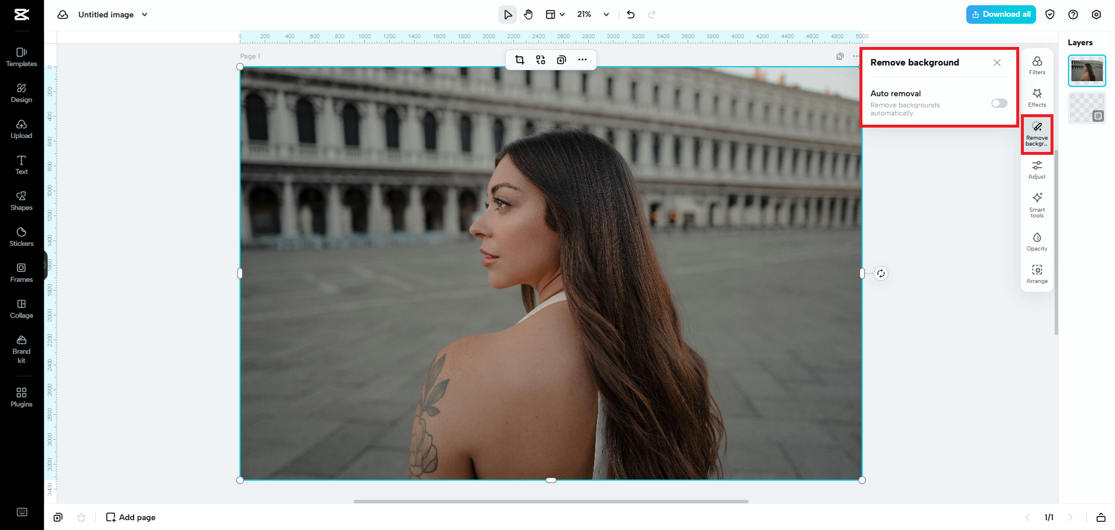Open the canvas resize dropdown

click(x=555, y=14)
